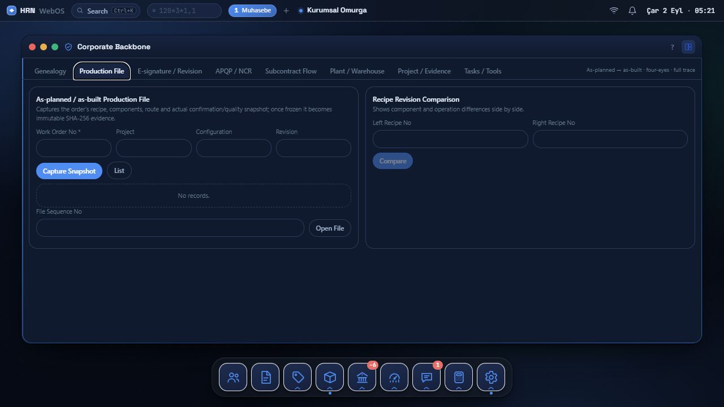The image size is (724, 407).
Task: Open the Plant / Warehouse tab
Action: tap(357, 71)
